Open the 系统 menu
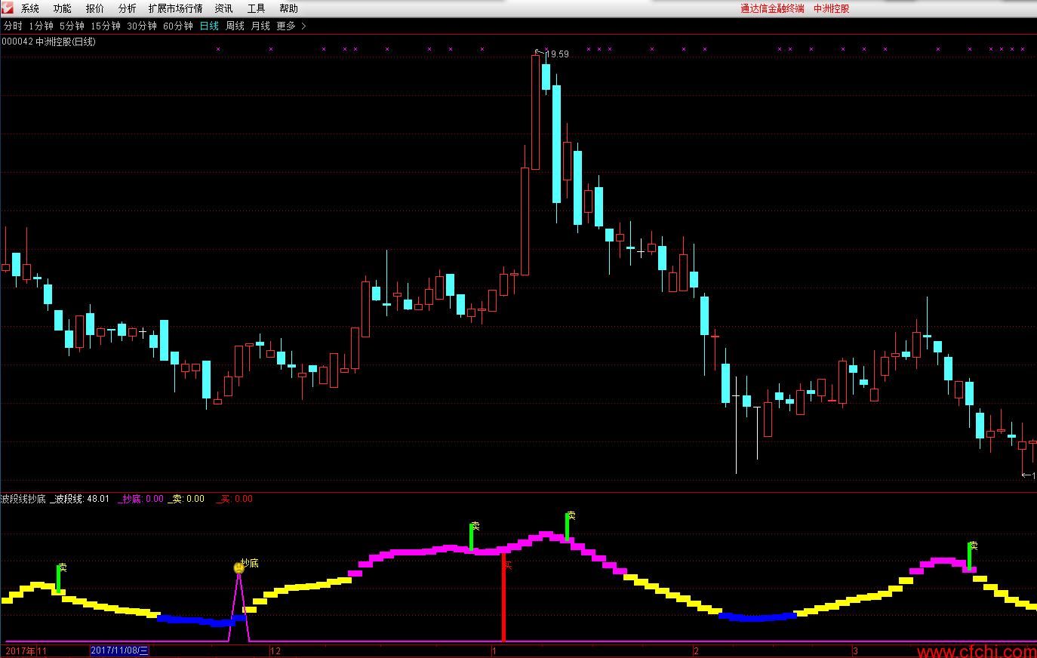This screenshot has height=658, width=1037. (x=30, y=8)
